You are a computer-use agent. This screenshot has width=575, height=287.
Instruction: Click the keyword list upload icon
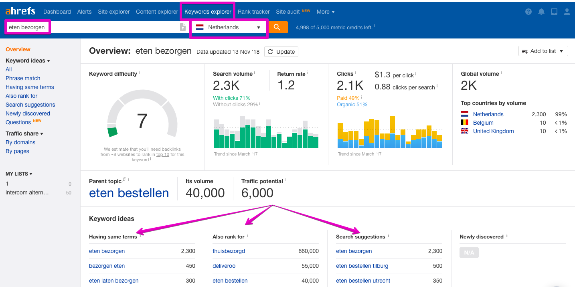[183, 27]
